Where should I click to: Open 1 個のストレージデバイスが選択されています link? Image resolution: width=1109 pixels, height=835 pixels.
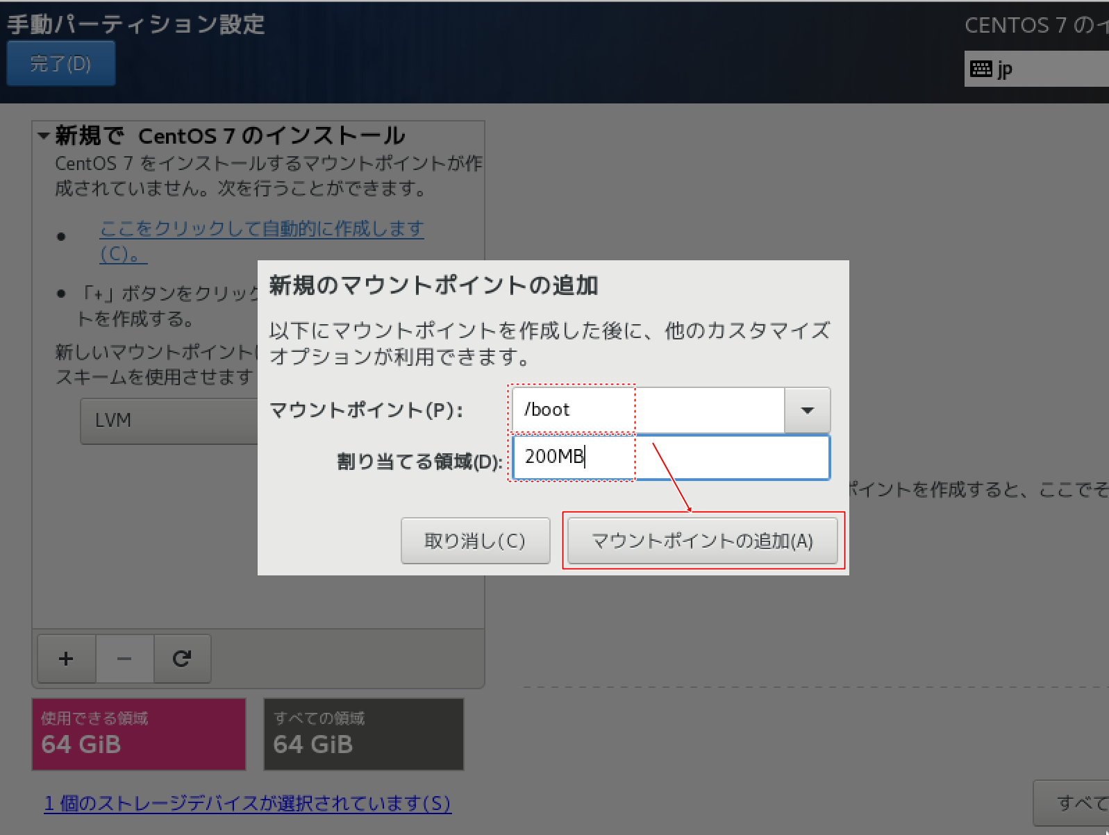coord(248,803)
